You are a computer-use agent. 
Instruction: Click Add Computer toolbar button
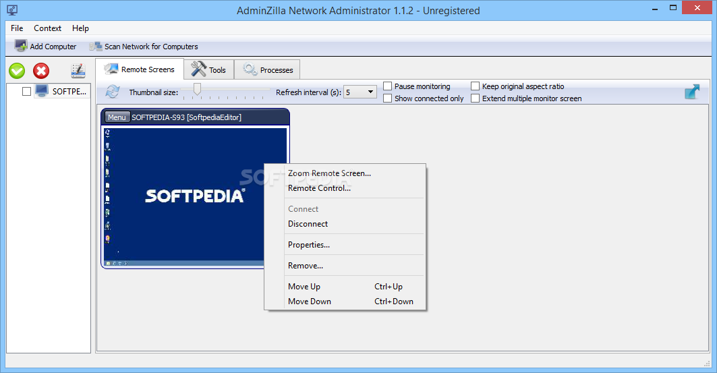[x=45, y=46]
